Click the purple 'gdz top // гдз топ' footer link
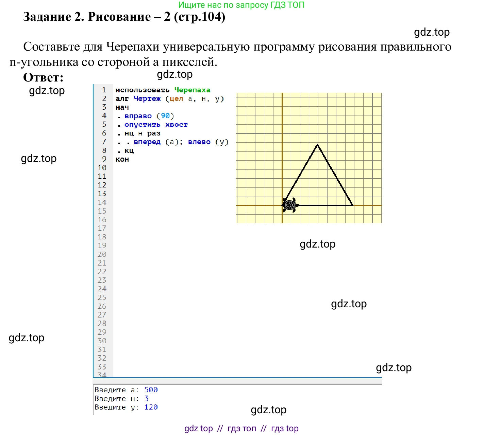 click(241, 429)
